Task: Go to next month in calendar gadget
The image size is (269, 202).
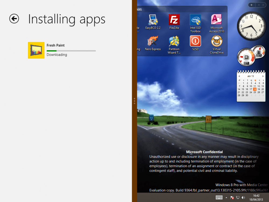Action: [263, 76]
